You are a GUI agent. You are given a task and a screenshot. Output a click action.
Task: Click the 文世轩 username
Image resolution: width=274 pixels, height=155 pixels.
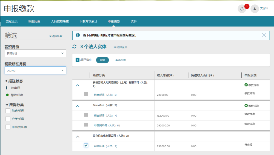[264, 8]
